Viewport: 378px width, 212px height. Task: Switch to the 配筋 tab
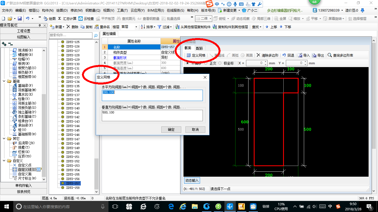tap(199, 48)
